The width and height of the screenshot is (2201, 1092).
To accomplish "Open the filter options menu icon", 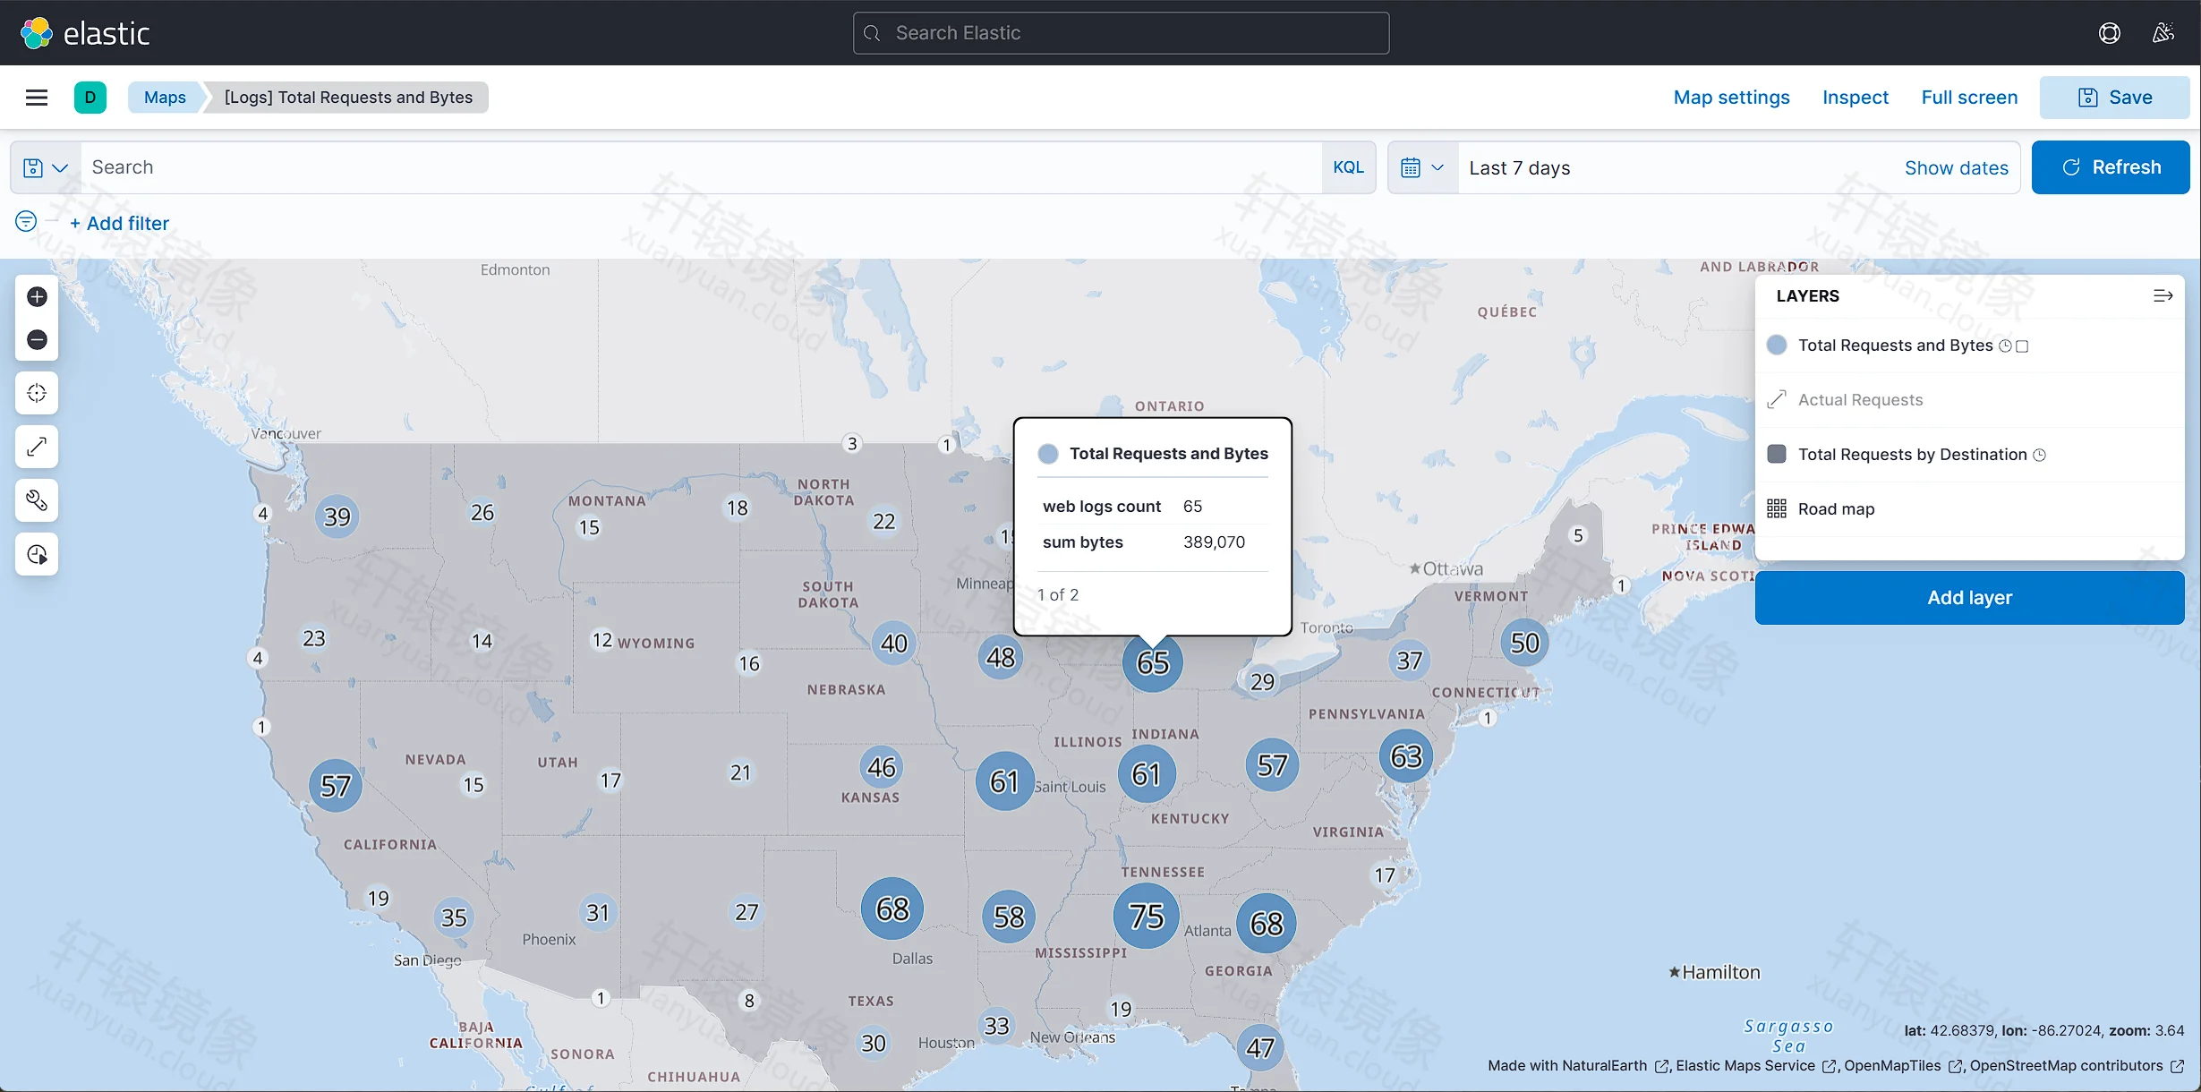I will 26,222.
